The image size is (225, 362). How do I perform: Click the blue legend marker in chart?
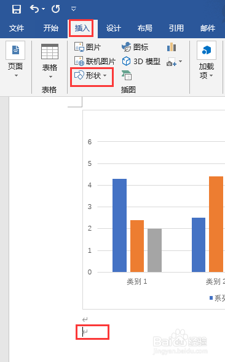(x=211, y=298)
